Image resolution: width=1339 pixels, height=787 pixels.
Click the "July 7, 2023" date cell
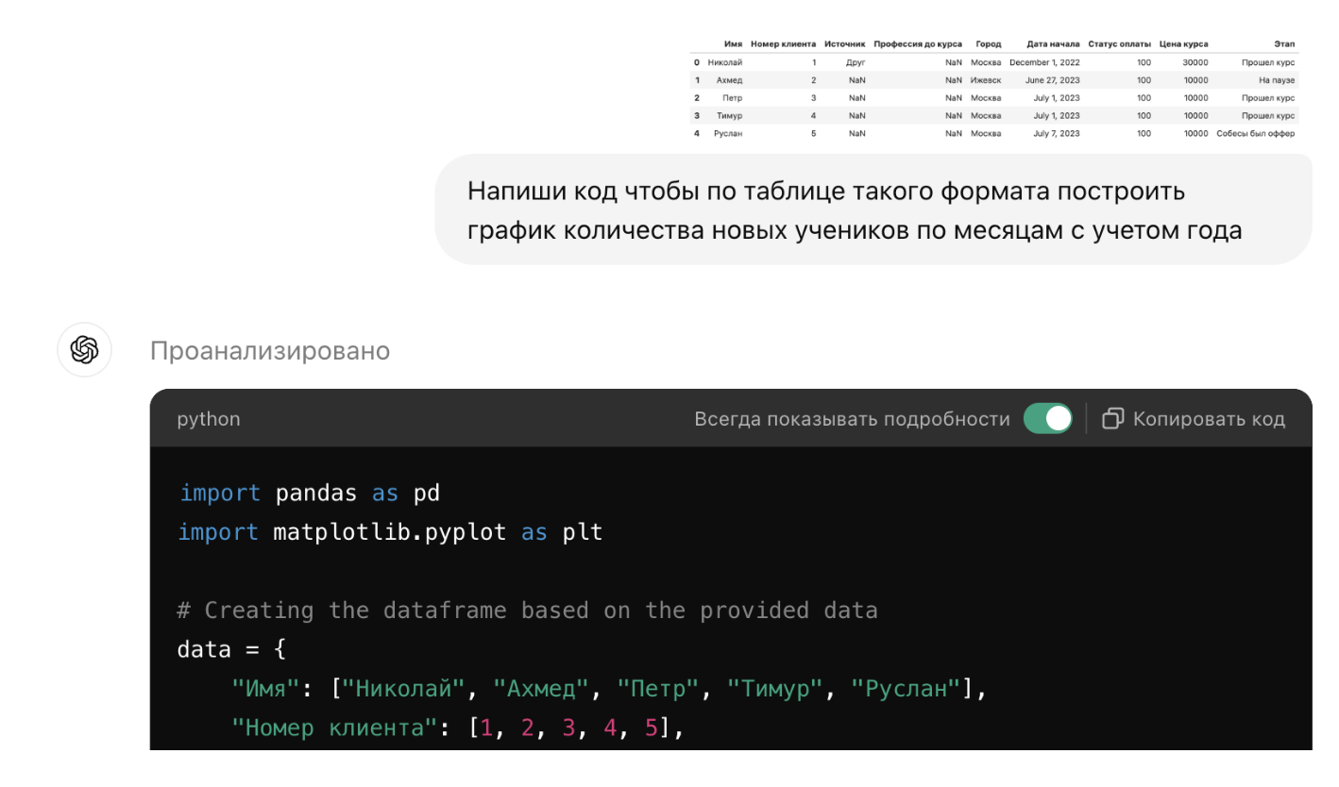tap(1056, 133)
